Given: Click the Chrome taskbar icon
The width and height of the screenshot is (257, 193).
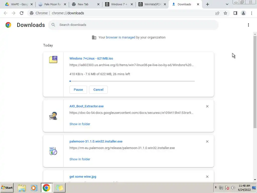Looking at the screenshot, I should click(46, 188).
